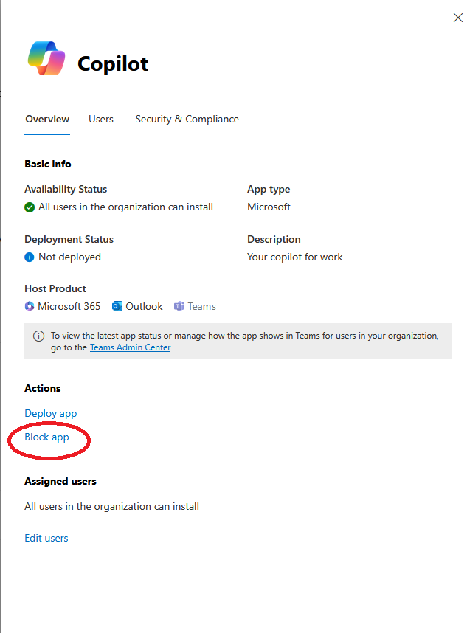Click the Basic info heading
Viewport: 467px width, 633px height.
click(x=48, y=164)
